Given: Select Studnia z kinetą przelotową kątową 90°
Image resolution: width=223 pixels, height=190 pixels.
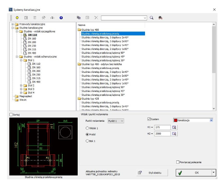Looking at the screenshot, I should click(x=103, y=52).
